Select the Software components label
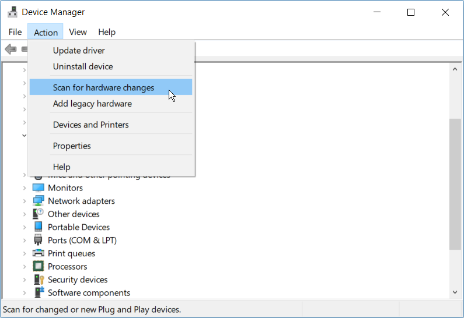 click(89, 292)
